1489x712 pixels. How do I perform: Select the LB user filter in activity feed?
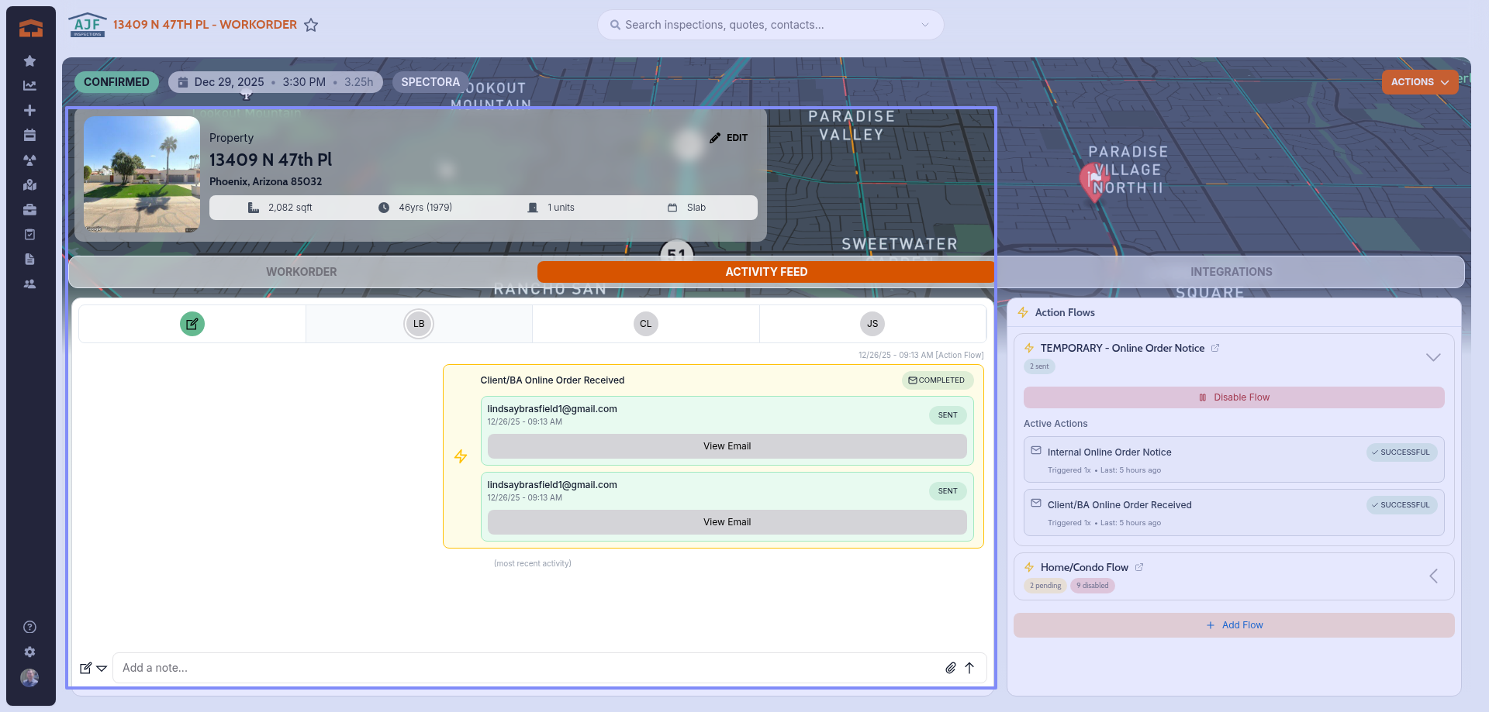coord(419,324)
